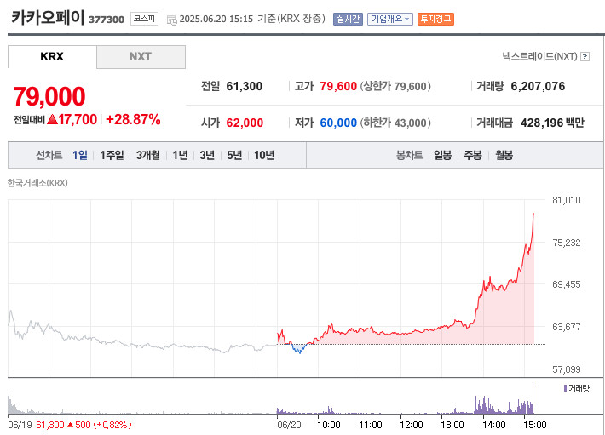The width and height of the screenshot is (605, 435).
Task: Click the volume value 6,207,076
Action: pyautogui.click(x=538, y=86)
